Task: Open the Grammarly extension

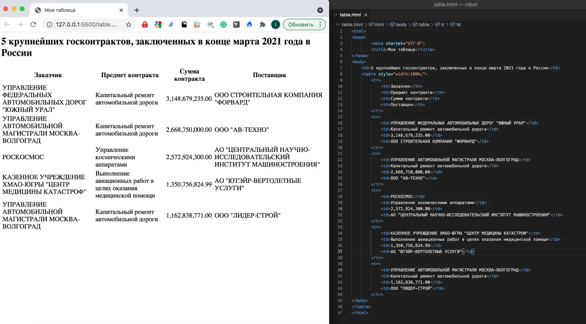Action: click(224, 24)
